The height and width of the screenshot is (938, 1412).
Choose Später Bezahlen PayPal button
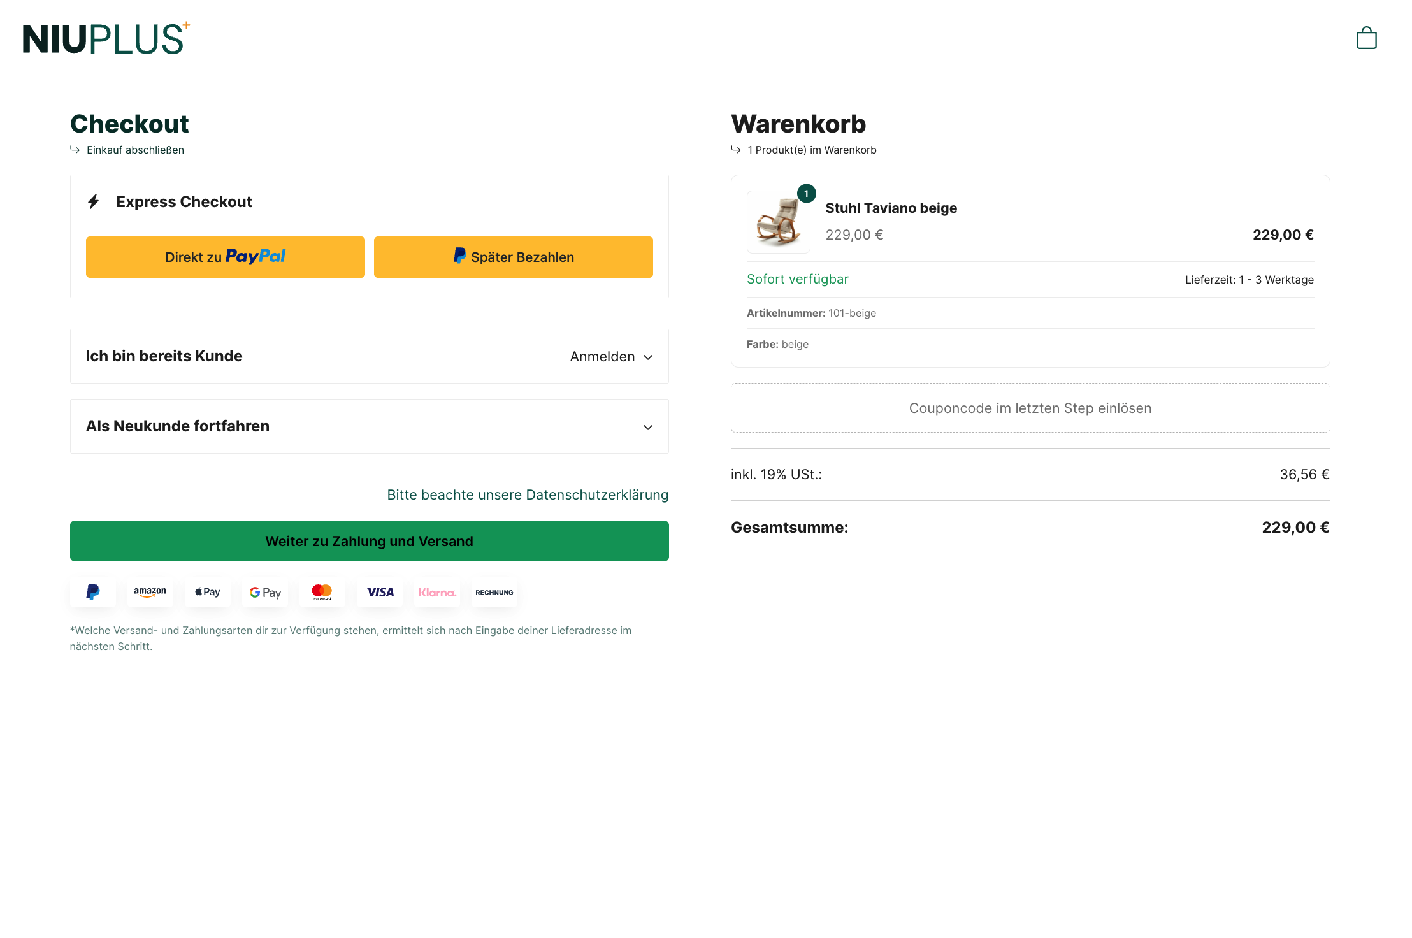(514, 257)
